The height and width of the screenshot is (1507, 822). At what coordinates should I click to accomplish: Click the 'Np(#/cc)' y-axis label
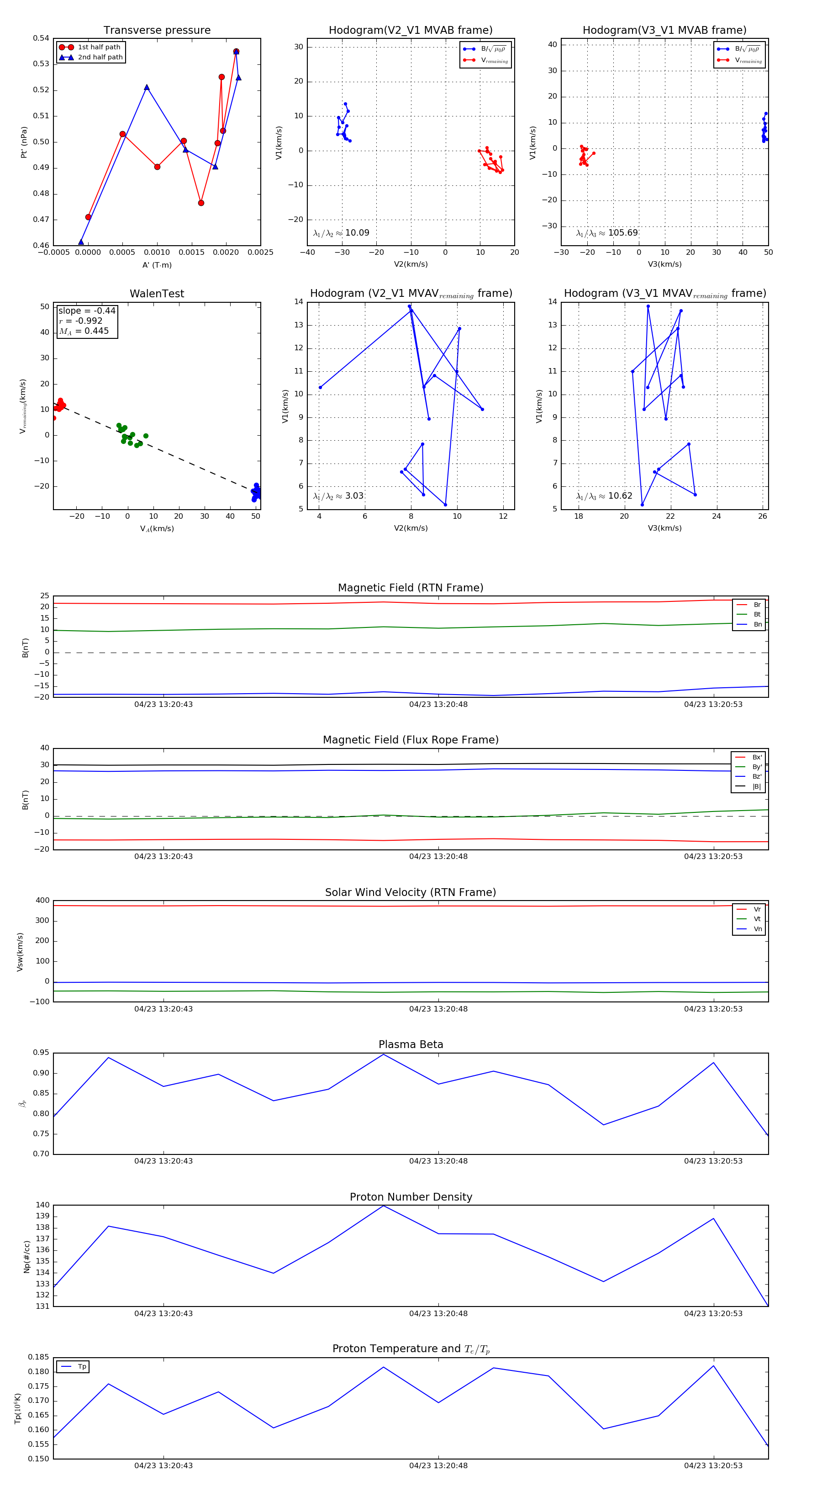click(x=26, y=1257)
